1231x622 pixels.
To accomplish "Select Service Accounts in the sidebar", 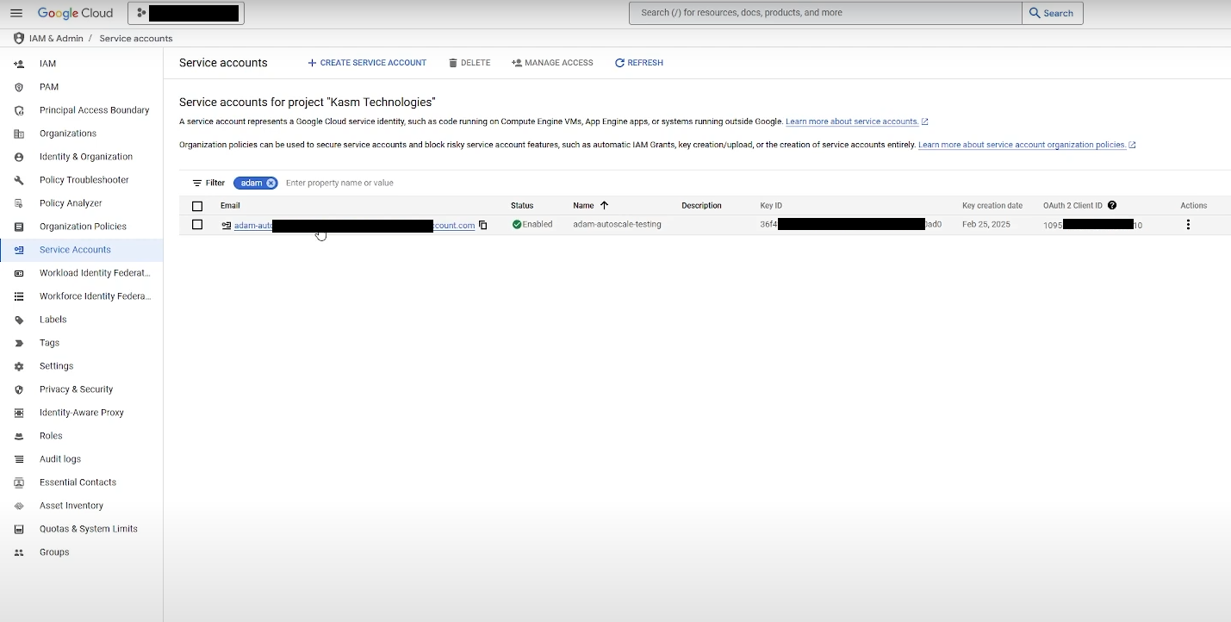I will [76, 249].
